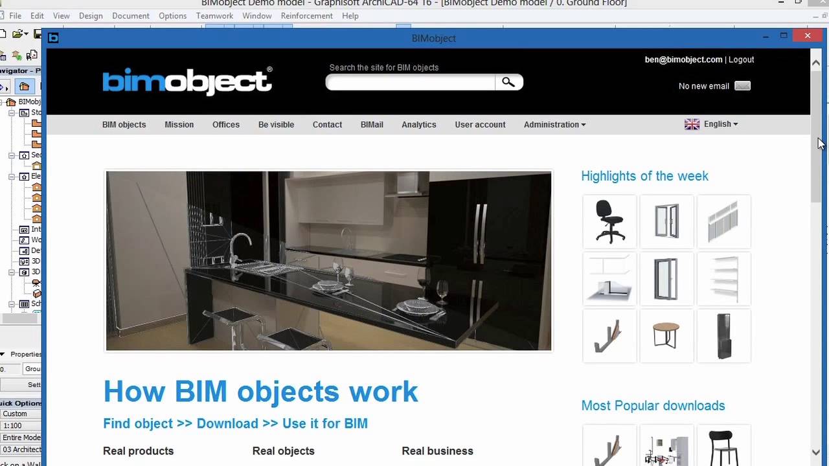Open the Document menu
The width and height of the screenshot is (829, 466).
coord(130,16)
